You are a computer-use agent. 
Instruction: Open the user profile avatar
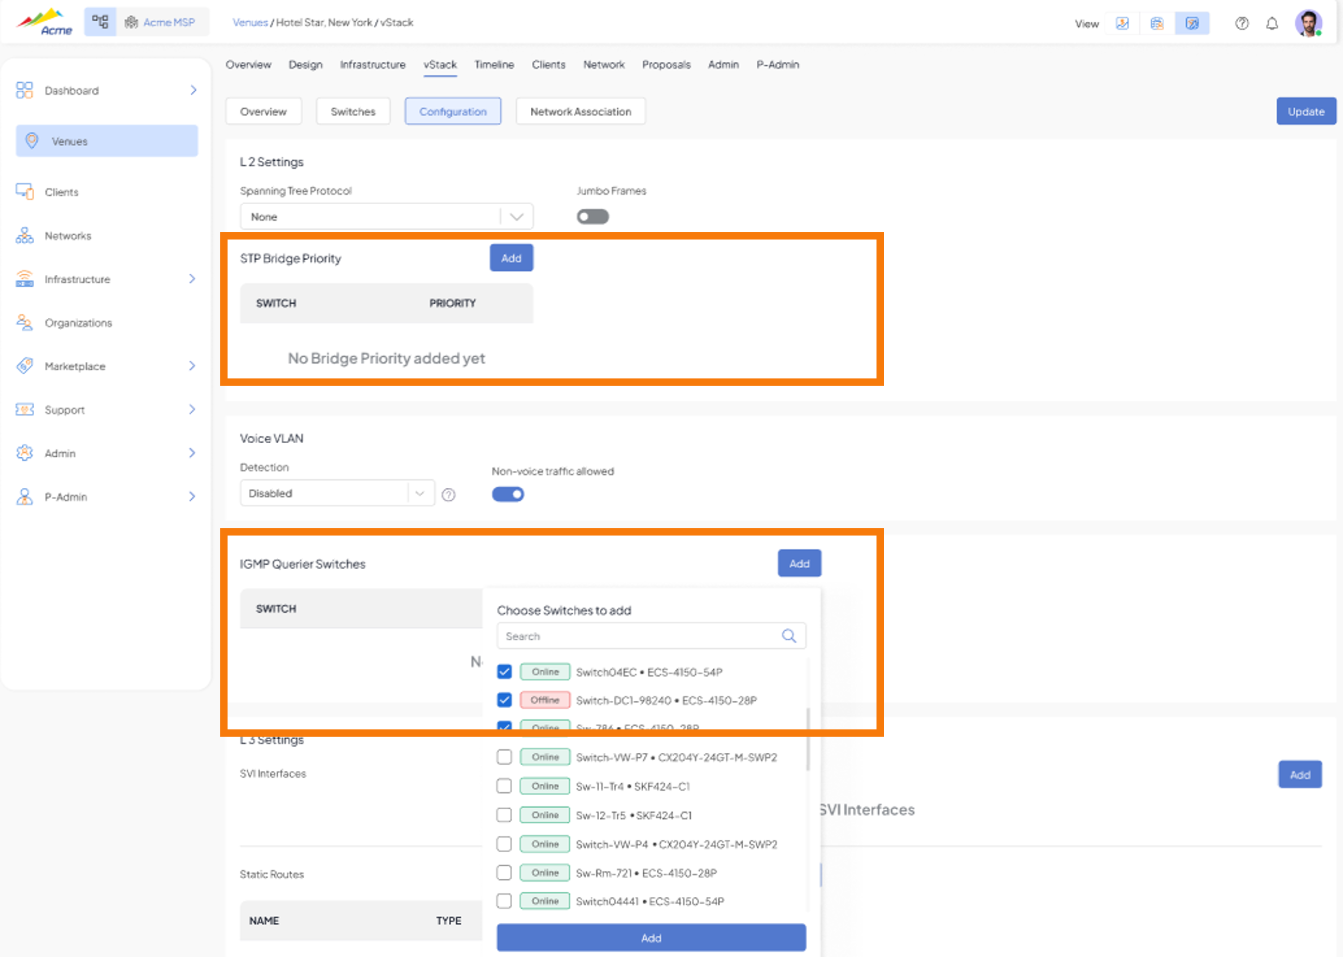1308,23
